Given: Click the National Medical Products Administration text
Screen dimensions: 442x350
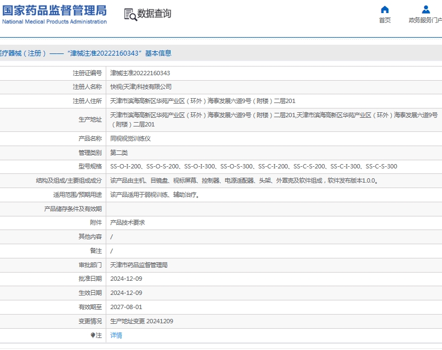Looking at the screenshot, I should tap(55, 22).
